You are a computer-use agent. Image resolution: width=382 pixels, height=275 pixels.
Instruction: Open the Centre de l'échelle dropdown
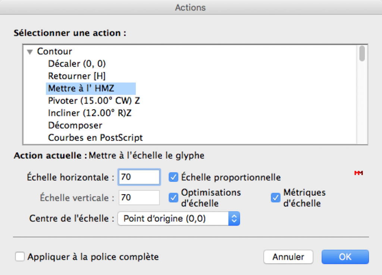click(178, 219)
